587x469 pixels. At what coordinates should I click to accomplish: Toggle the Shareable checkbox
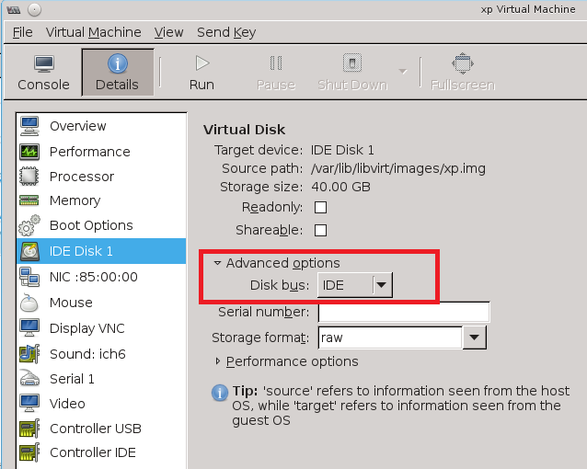pyautogui.click(x=321, y=230)
